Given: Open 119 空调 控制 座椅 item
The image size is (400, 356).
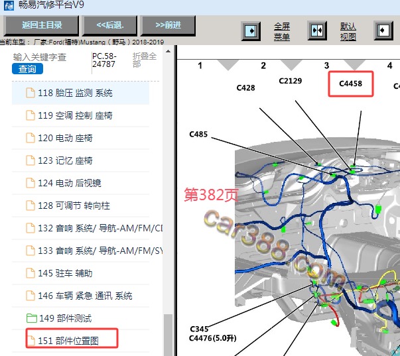Looking at the screenshot, I should (81, 115).
